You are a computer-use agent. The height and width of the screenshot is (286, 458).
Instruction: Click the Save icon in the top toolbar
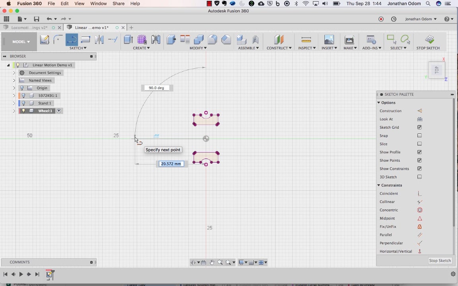tap(37, 19)
